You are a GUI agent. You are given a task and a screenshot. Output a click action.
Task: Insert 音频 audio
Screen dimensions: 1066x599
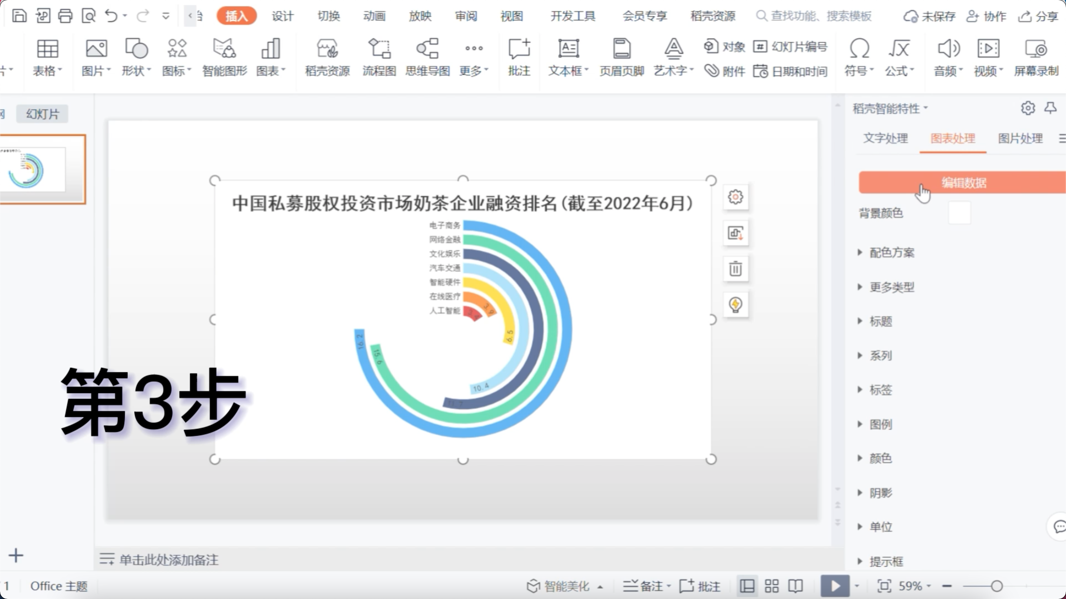pyautogui.click(x=948, y=58)
